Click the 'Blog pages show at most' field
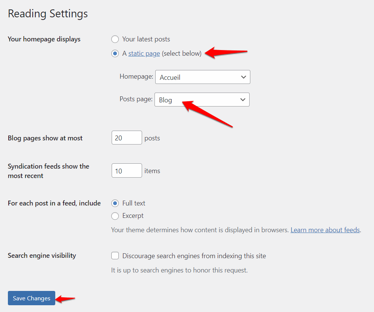 [x=127, y=137]
